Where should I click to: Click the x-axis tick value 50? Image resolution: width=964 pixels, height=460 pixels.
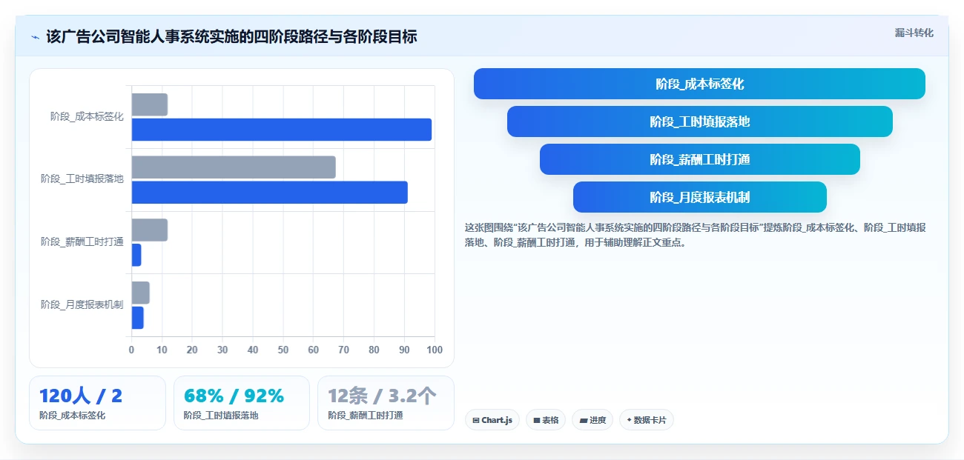(283, 350)
